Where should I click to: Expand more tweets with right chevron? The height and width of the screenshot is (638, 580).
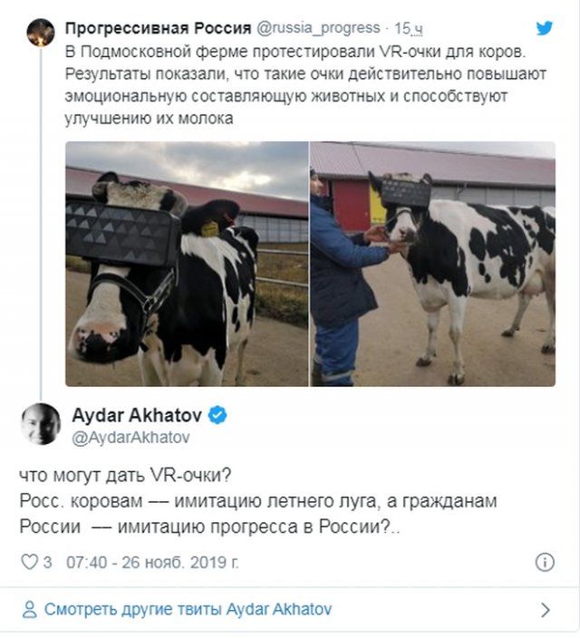pos(546,610)
